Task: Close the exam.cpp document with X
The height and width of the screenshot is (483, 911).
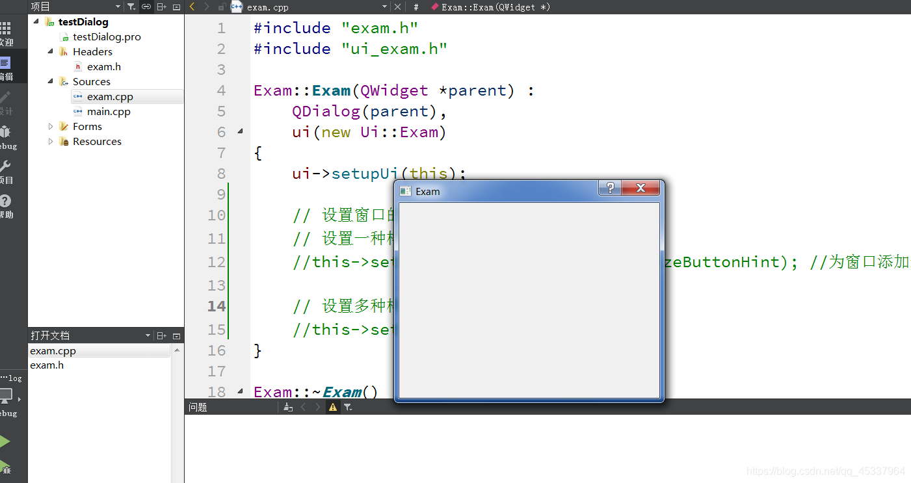Action: coord(398,7)
